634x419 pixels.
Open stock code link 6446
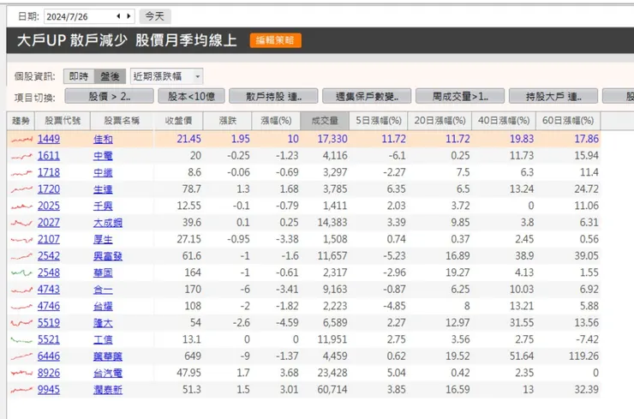click(49, 356)
